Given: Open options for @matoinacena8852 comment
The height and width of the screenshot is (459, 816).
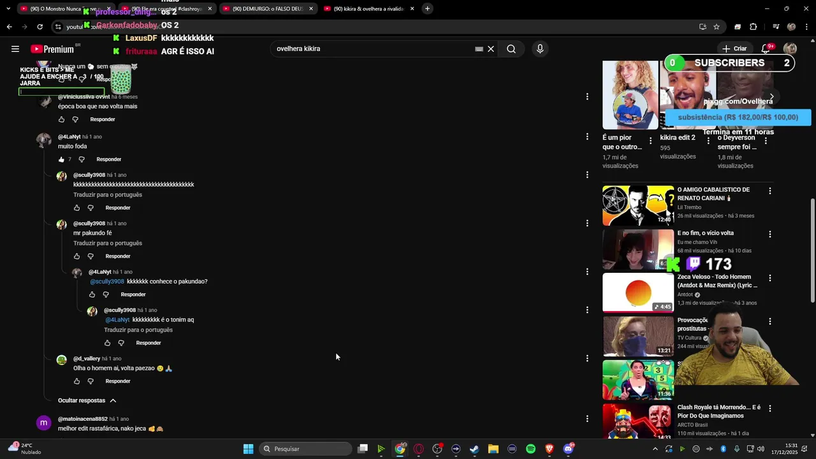Looking at the screenshot, I should (587, 419).
